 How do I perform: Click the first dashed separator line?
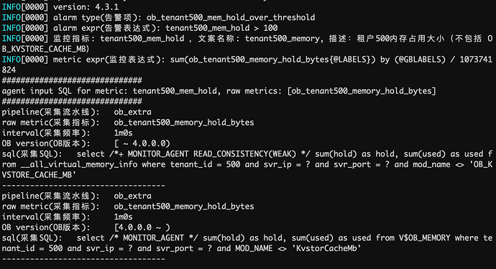(x=83, y=185)
